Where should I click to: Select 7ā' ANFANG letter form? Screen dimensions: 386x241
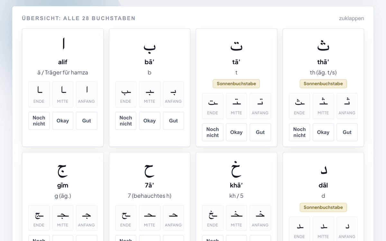coord(173,218)
